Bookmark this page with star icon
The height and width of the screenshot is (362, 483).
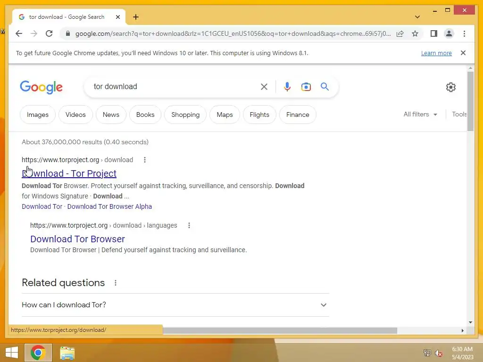[415, 33]
